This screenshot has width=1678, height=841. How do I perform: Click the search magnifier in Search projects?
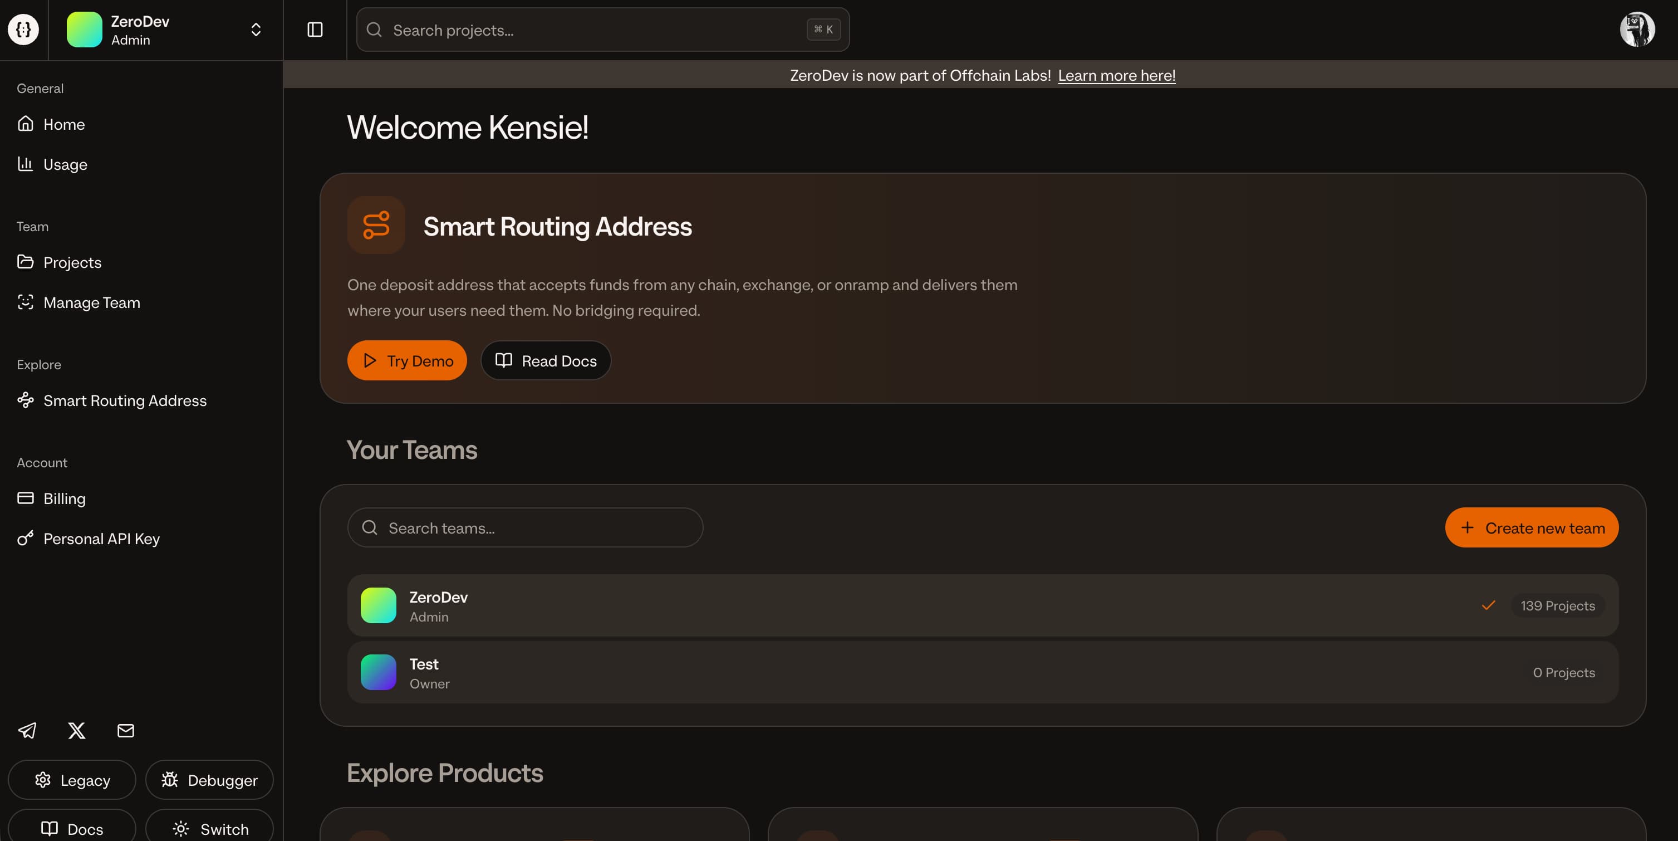374,30
